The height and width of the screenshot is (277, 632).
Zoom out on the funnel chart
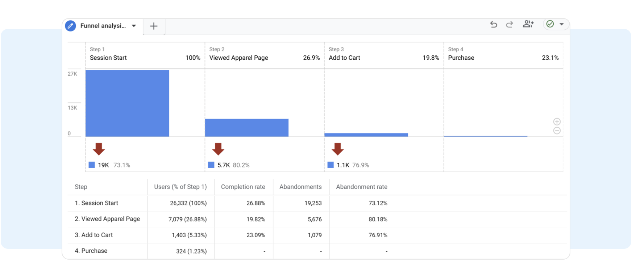pyautogui.click(x=557, y=131)
